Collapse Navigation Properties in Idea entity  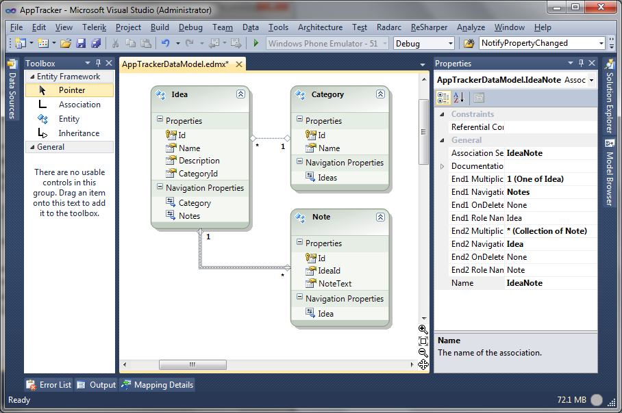tap(160, 186)
